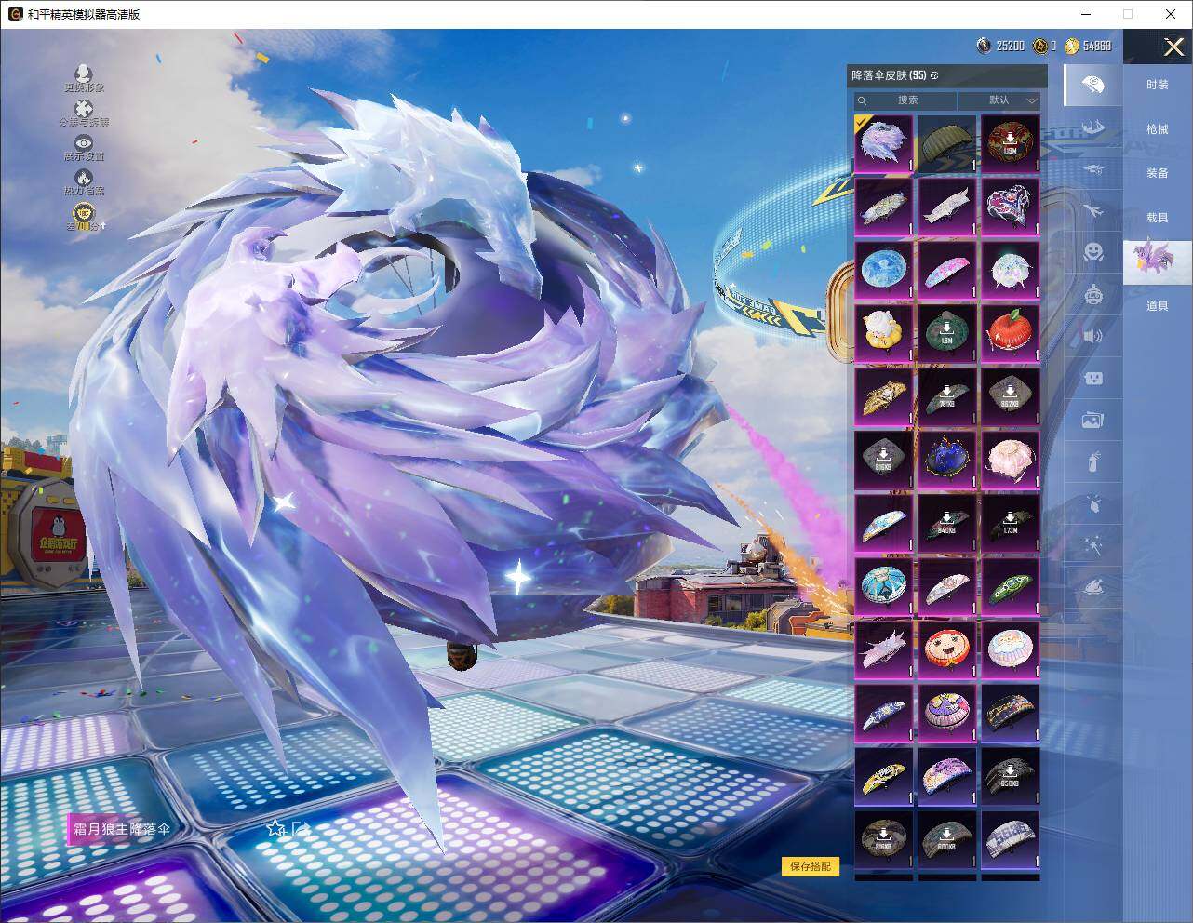Click the 25200 currency counter
Image resolution: width=1193 pixels, height=923 pixels.
1000,46
